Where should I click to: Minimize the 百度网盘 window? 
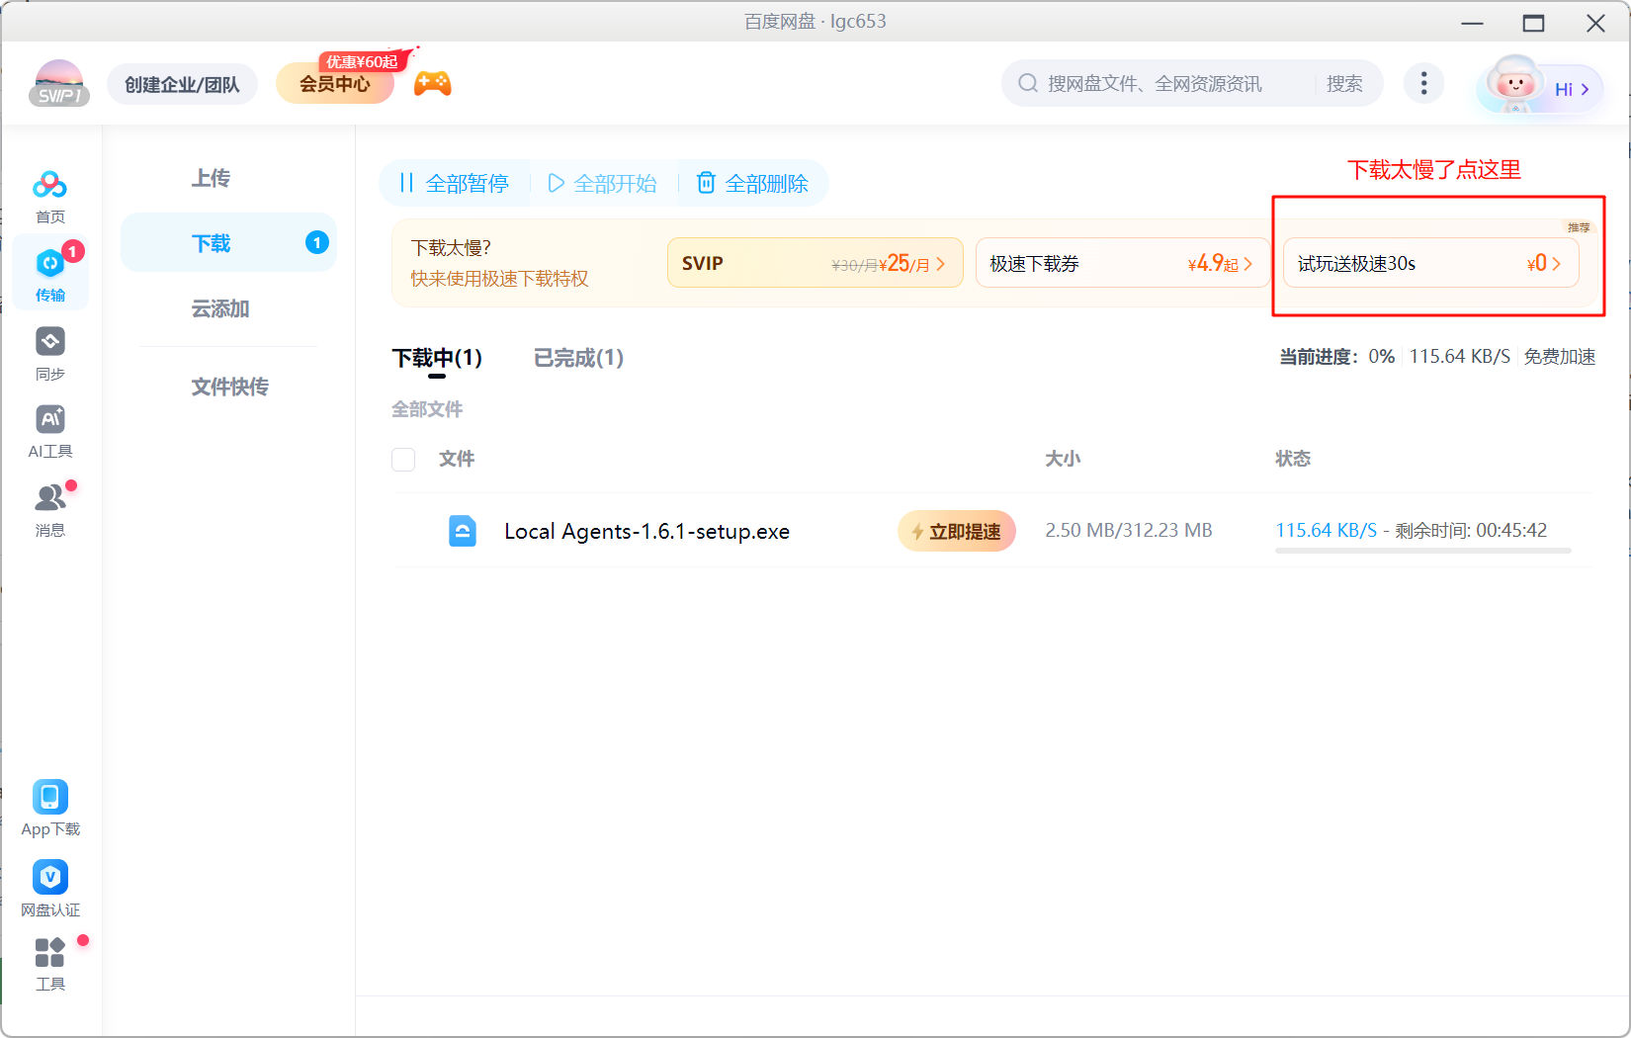(x=1473, y=23)
